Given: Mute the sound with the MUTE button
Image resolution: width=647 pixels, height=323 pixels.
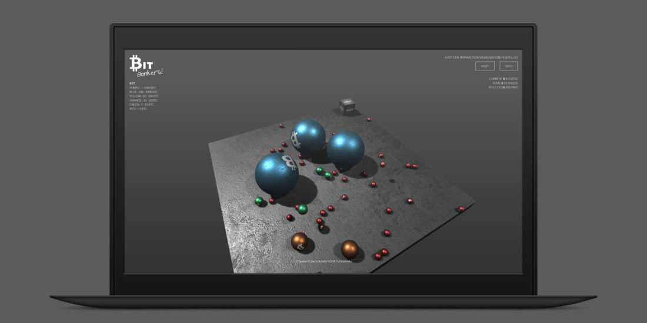Looking at the screenshot, I should (x=485, y=66).
